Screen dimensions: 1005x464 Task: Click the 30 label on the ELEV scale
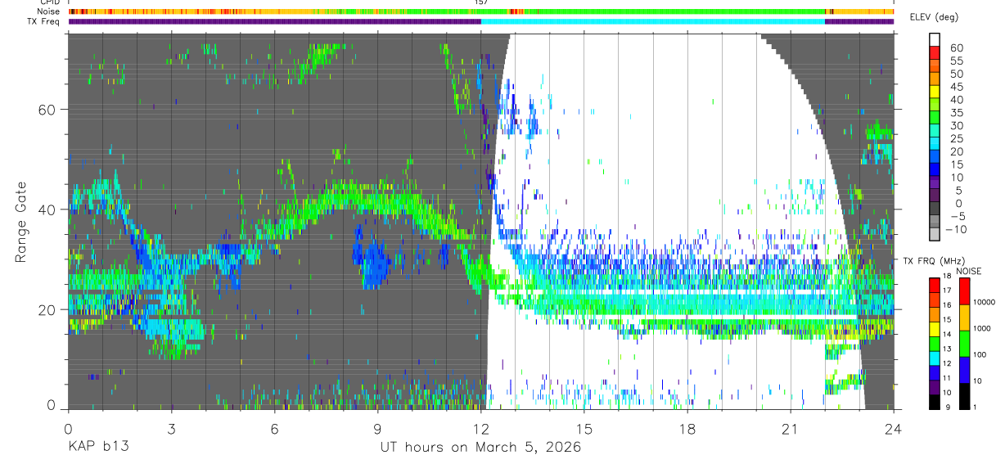point(956,125)
